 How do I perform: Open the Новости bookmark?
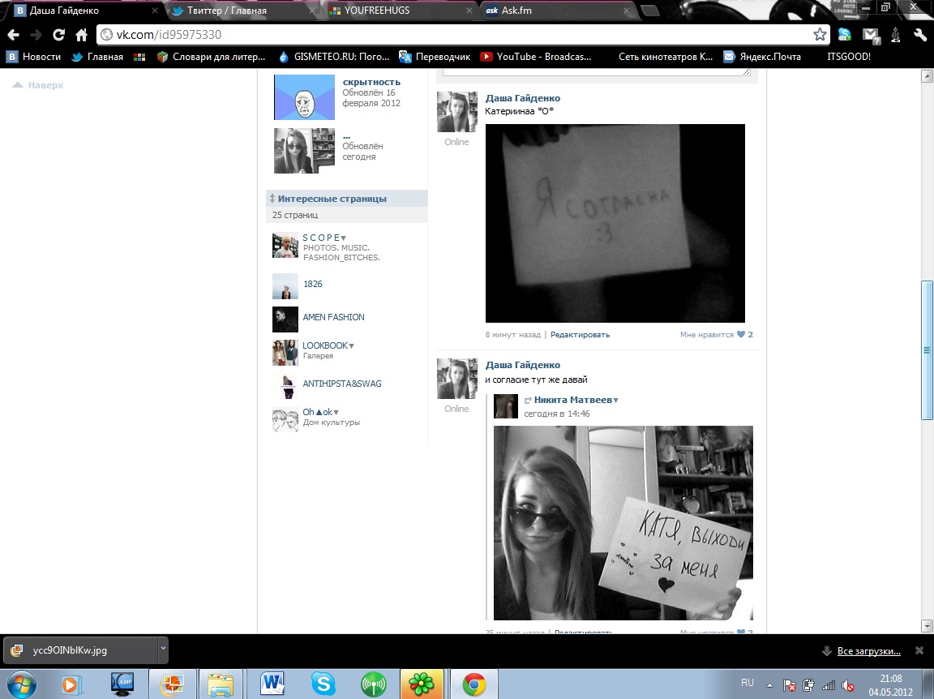click(33, 57)
